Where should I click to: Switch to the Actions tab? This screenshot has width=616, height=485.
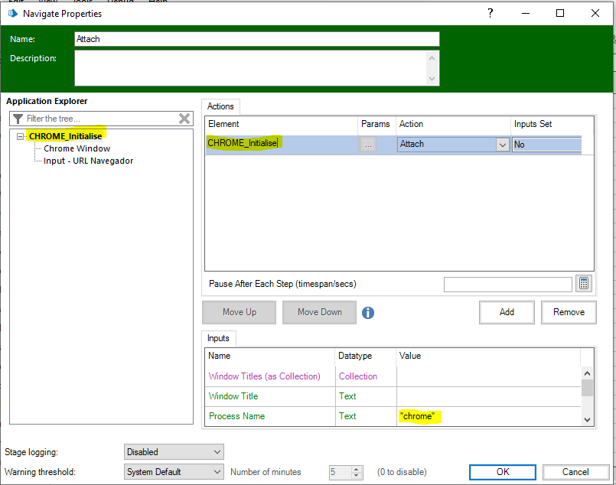[x=221, y=106]
